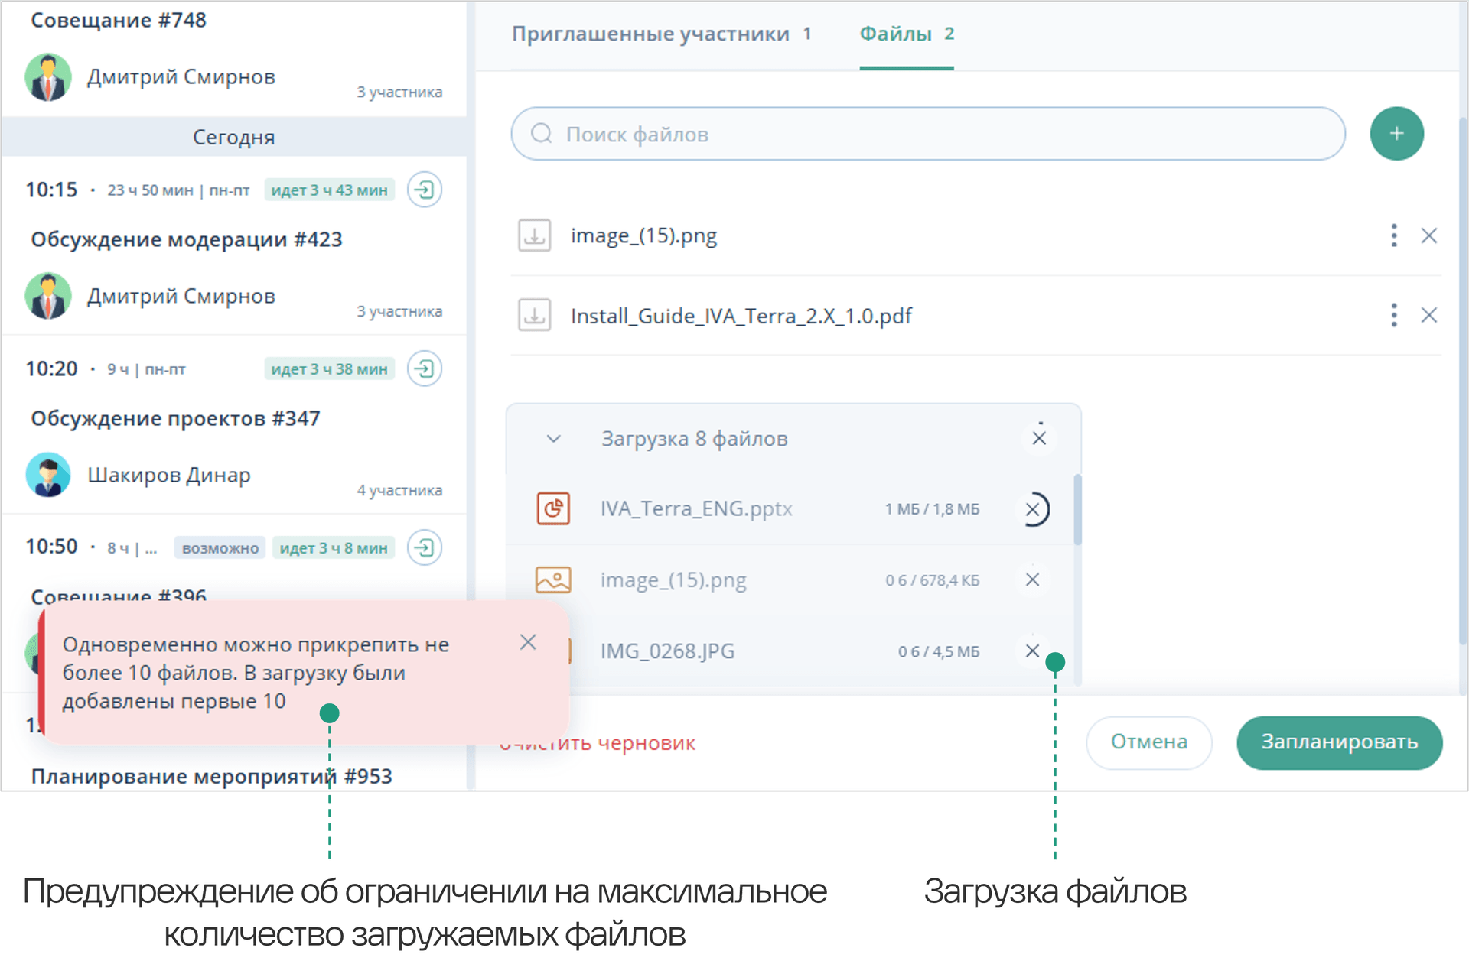
Task: Open more options for Install_Guide_IVA_Terra PDF
Action: click(x=1393, y=315)
